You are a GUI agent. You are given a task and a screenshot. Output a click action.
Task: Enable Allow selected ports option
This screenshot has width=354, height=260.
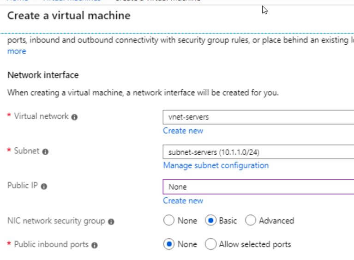pos(210,244)
